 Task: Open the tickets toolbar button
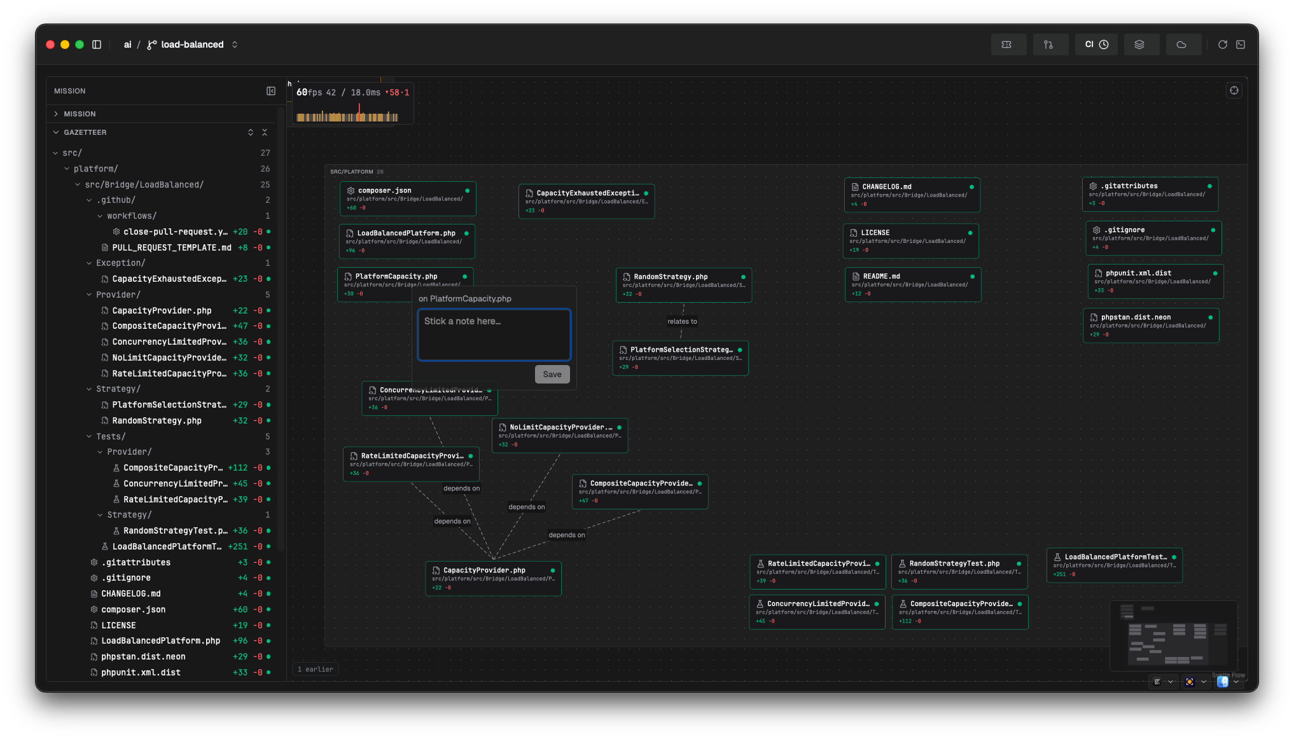[1008, 45]
